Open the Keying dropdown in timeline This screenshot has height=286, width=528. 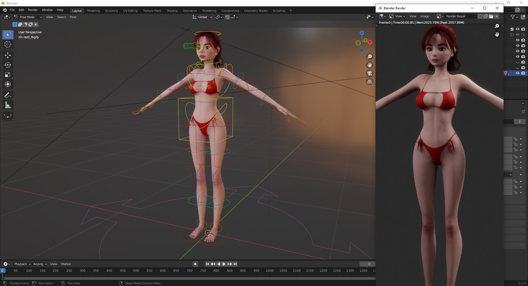click(x=40, y=264)
